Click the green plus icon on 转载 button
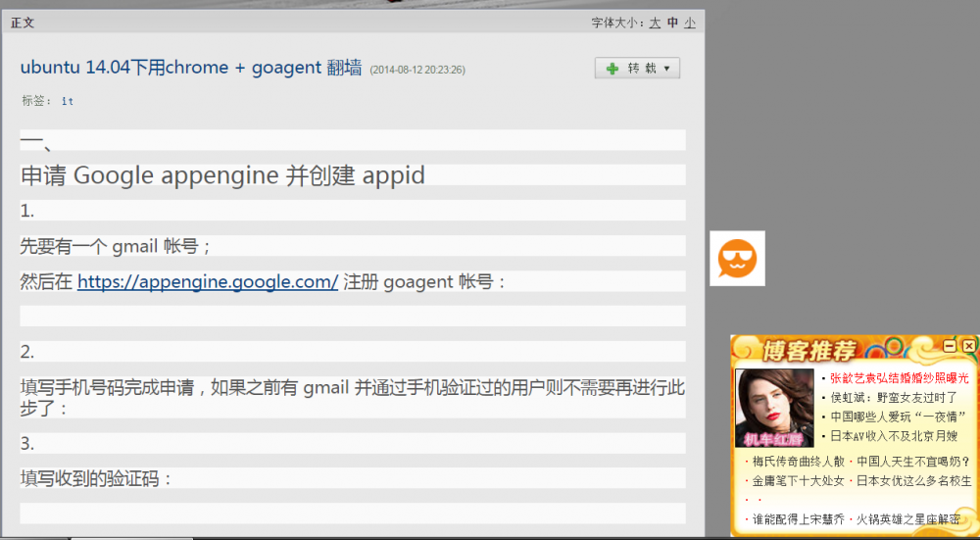980x540 pixels. (612, 69)
